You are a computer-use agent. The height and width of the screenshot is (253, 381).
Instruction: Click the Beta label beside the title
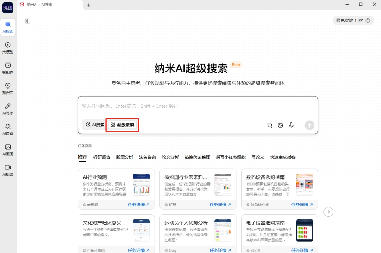coord(236,65)
